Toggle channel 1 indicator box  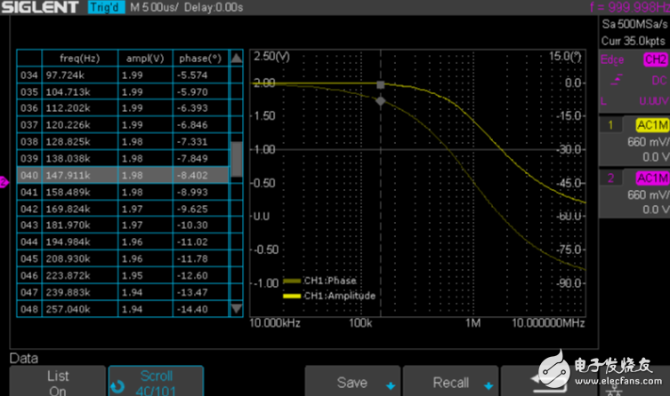pyautogui.click(x=609, y=126)
